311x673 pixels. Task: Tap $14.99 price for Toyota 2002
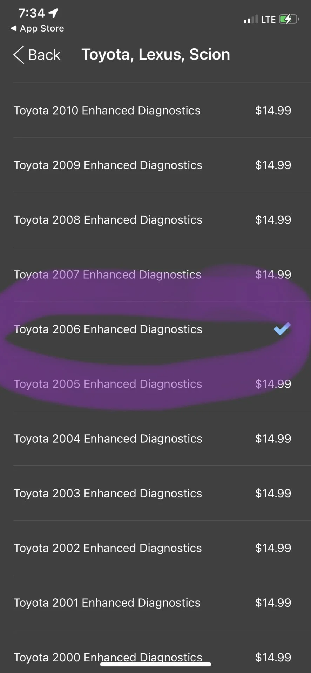(x=273, y=548)
